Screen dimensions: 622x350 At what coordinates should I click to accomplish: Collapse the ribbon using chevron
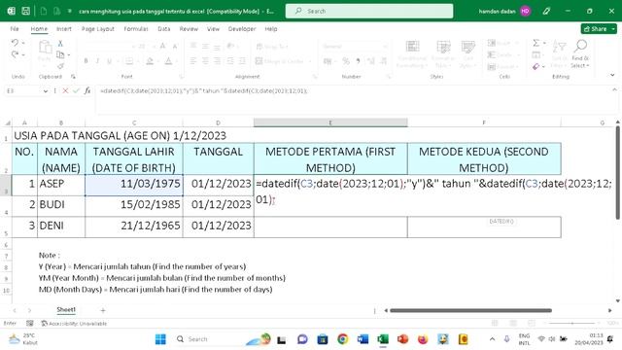pyautogui.click(x=612, y=75)
